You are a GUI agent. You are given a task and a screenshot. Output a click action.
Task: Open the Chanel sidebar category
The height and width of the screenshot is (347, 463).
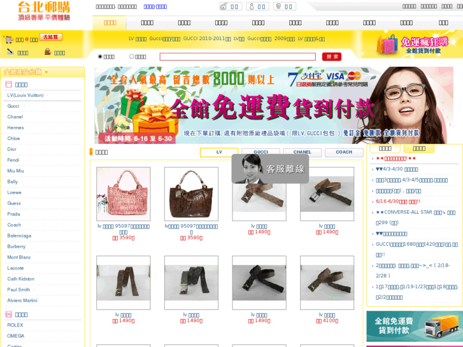15,117
